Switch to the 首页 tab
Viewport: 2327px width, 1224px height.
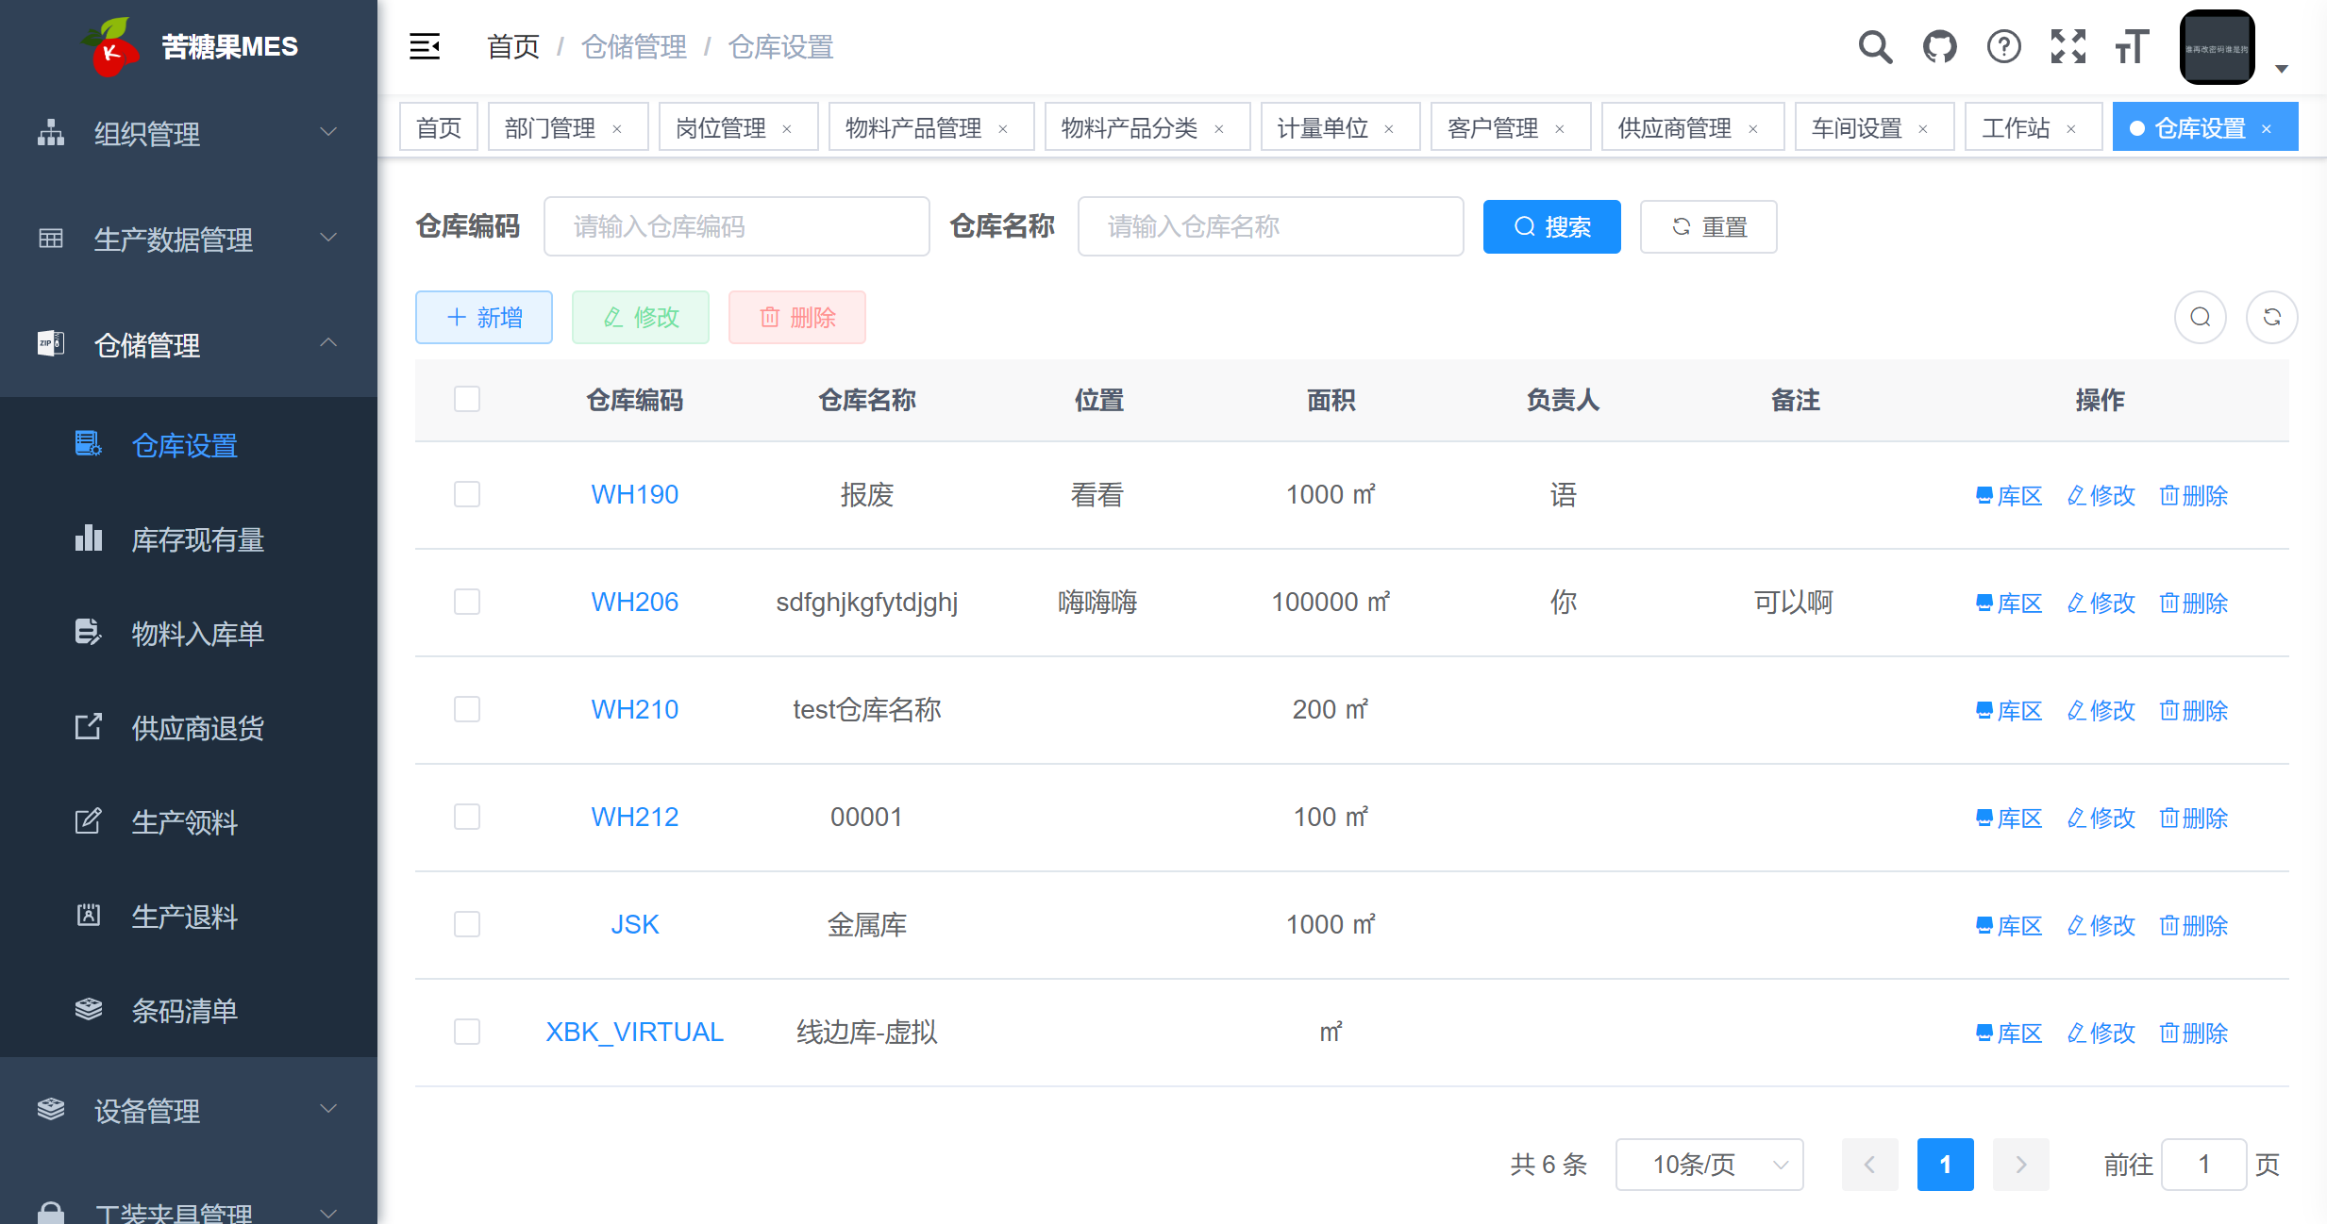tap(439, 127)
